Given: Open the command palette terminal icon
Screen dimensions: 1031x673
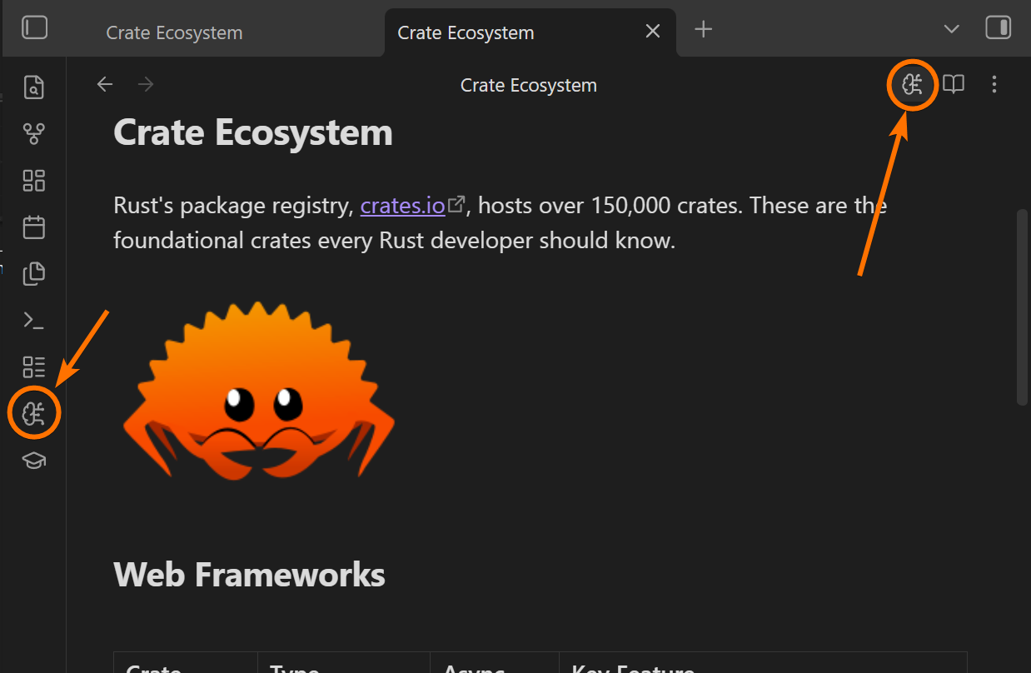Looking at the screenshot, I should coord(34,321).
